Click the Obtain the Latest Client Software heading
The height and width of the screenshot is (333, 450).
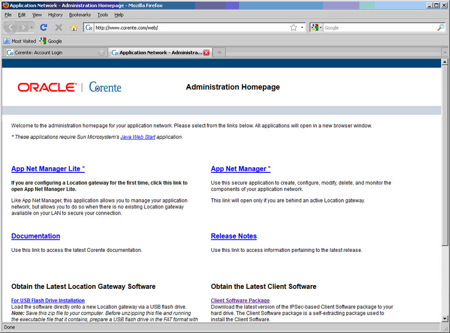coord(263,287)
